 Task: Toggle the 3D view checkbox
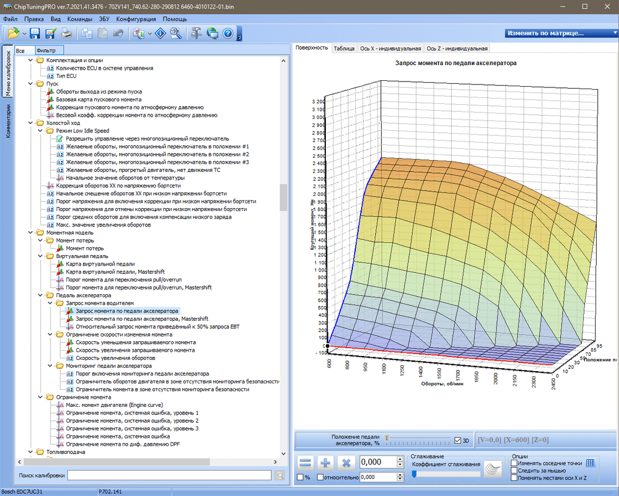(458, 440)
